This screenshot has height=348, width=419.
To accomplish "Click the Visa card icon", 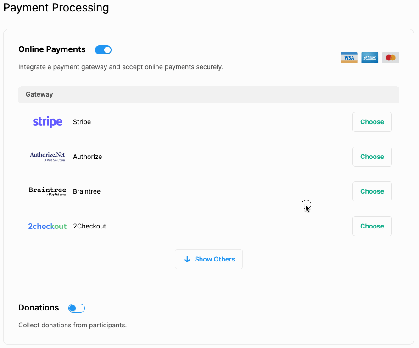I will 349,57.
